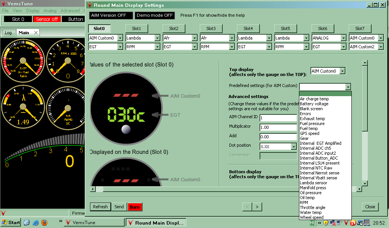
Task: Click the Air Fuel Ratio gauge
Action: click(x=23, y=61)
